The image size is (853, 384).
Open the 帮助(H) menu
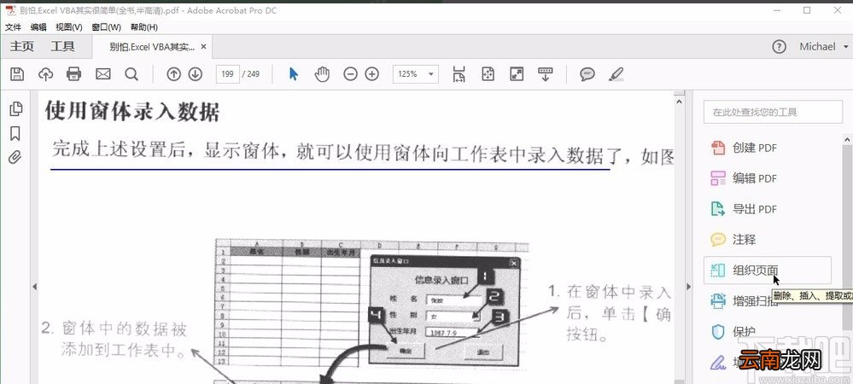pyautogui.click(x=144, y=27)
